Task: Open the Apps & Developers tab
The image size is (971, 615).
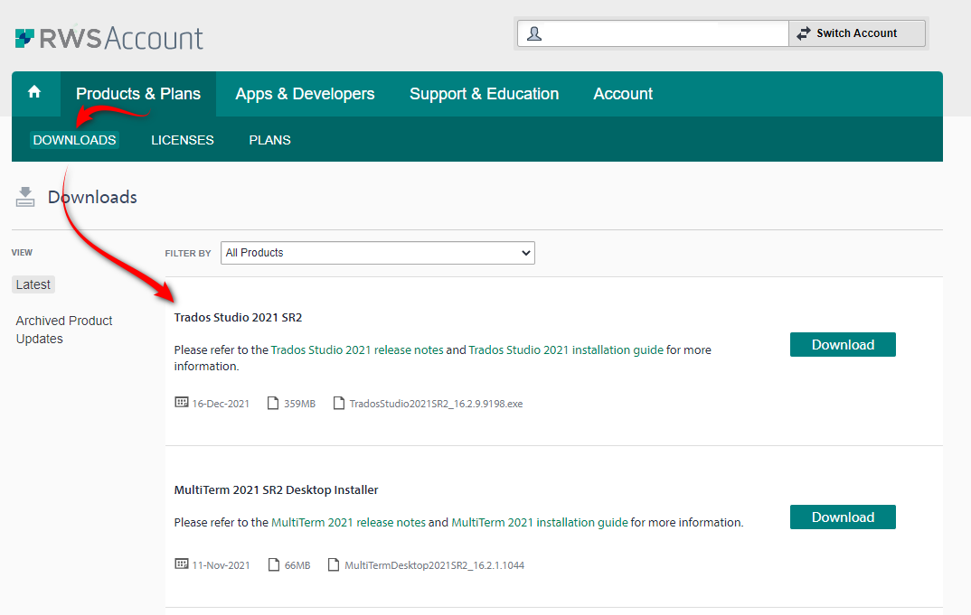Action: [305, 94]
